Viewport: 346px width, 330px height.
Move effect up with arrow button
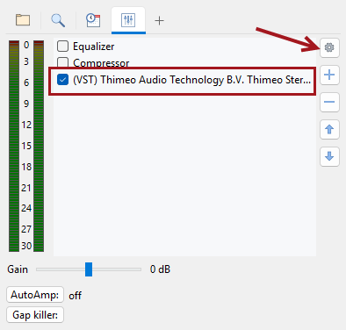tap(329, 129)
